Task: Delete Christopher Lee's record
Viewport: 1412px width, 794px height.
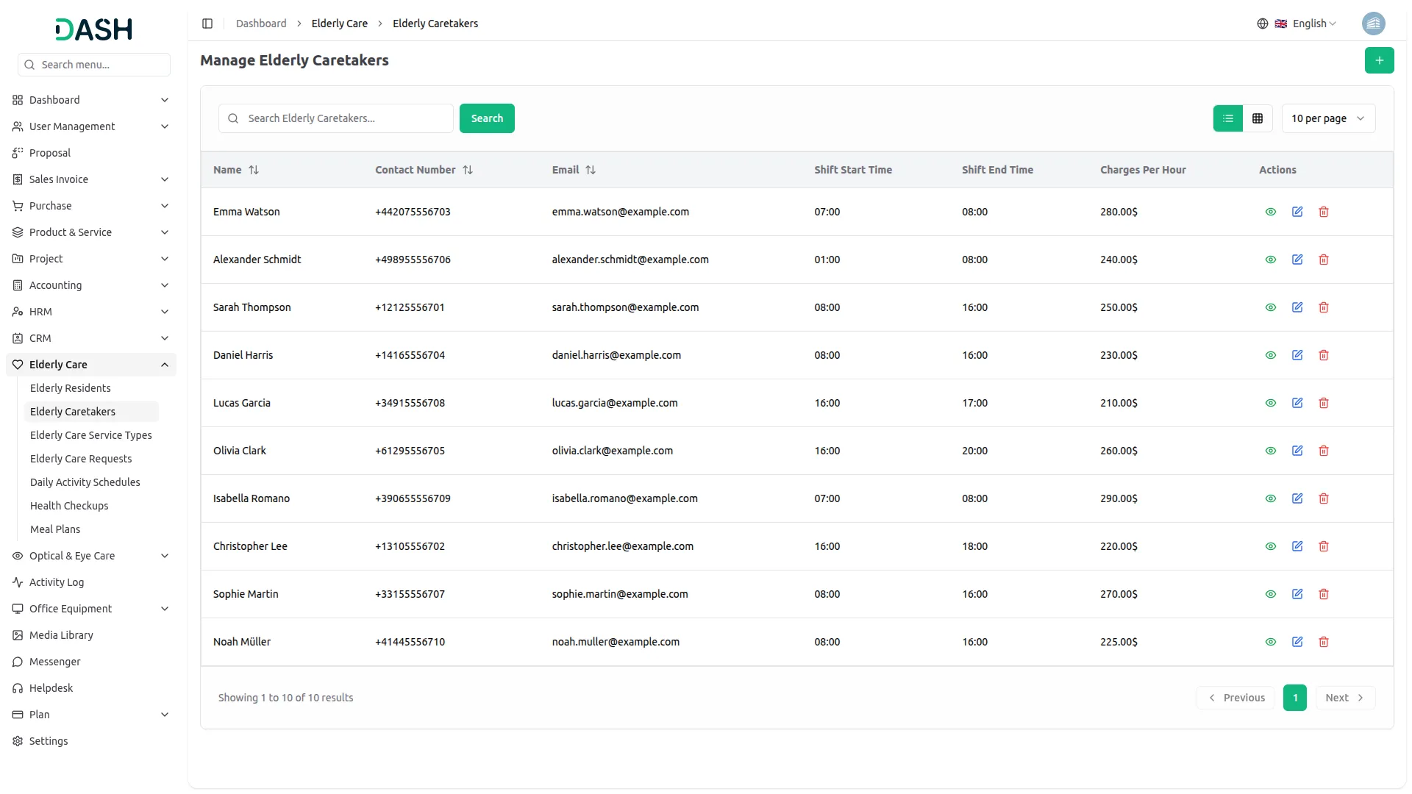Action: [x=1324, y=546]
